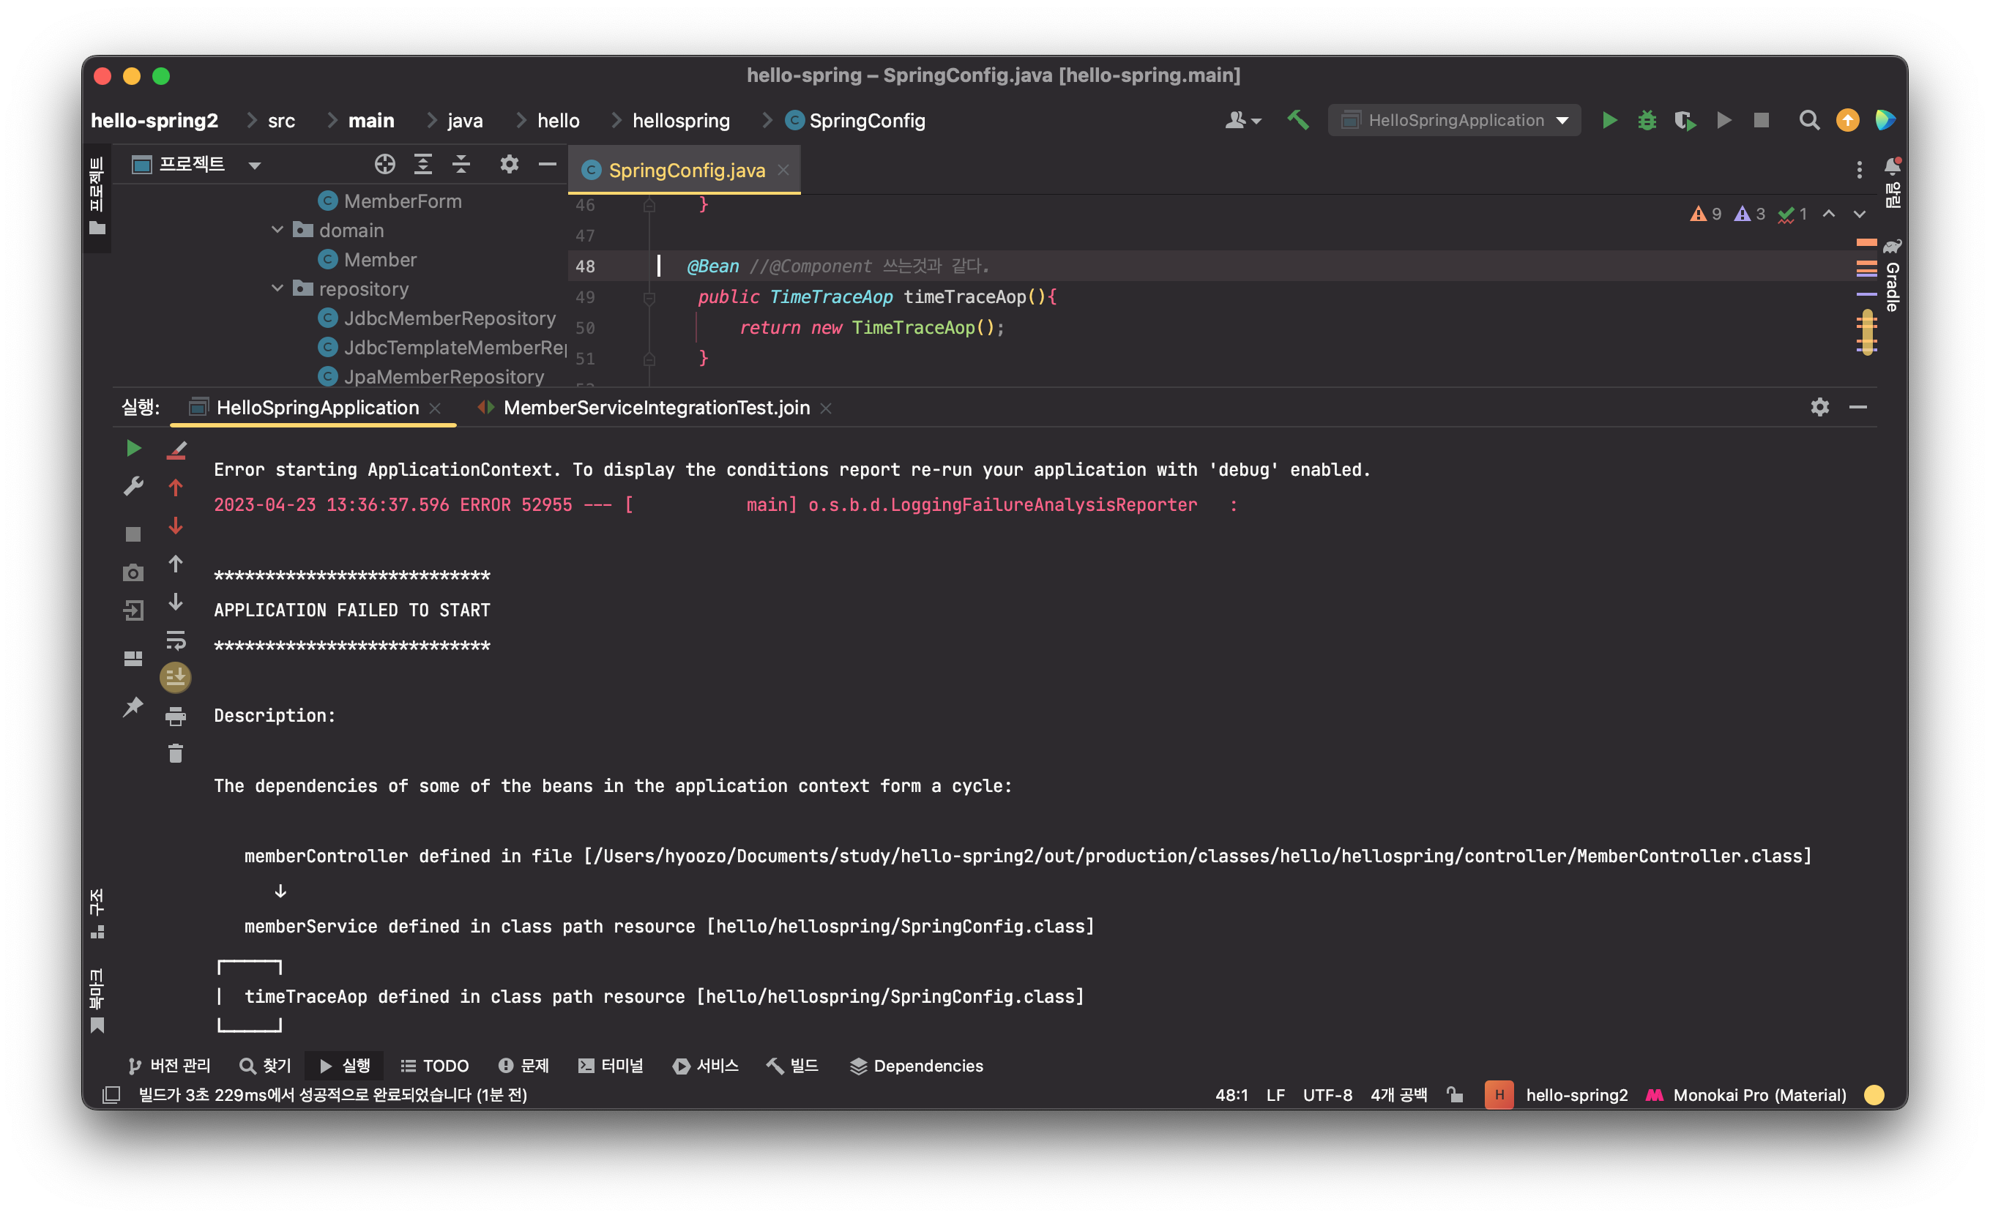
Task: Click hello-spring2 breadcrumb root
Action: point(154,120)
